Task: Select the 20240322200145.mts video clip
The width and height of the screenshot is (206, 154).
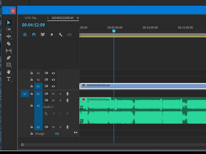Action: [143, 86]
